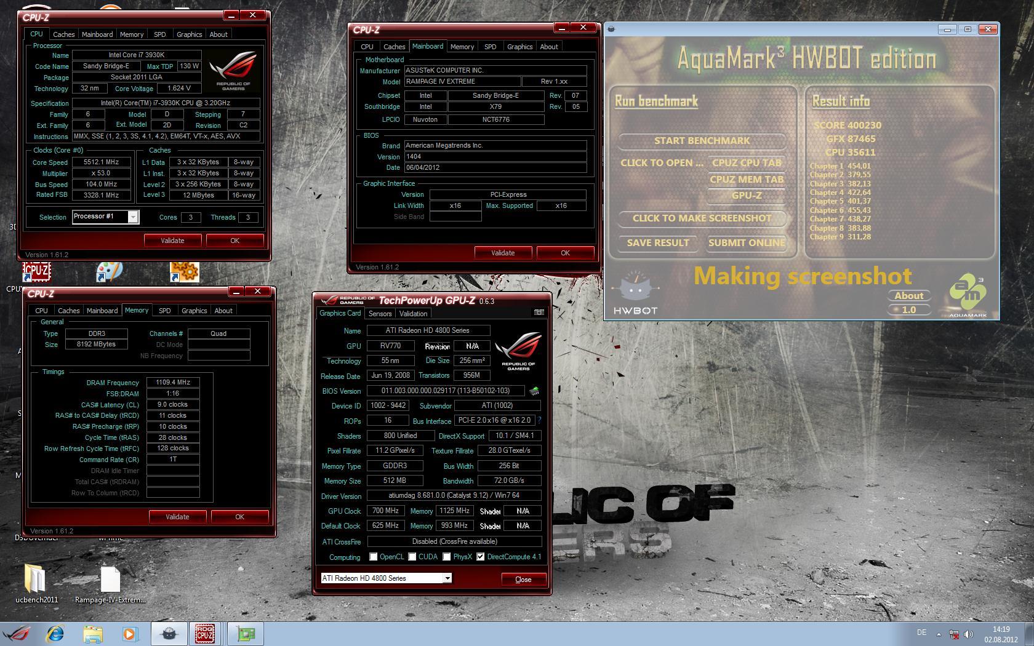Screen dimensions: 1034x646
Task: Click AquaMark window title bar icon
Action: (x=611, y=29)
